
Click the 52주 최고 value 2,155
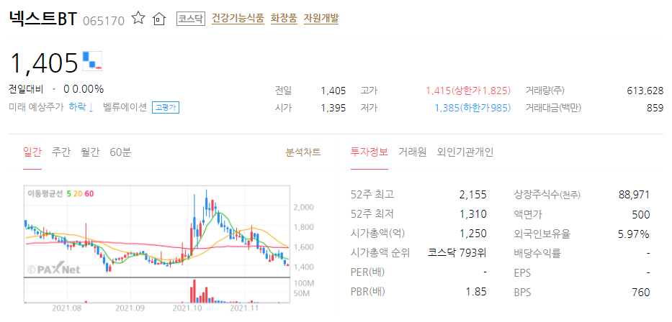pyautogui.click(x=472, y=195)
